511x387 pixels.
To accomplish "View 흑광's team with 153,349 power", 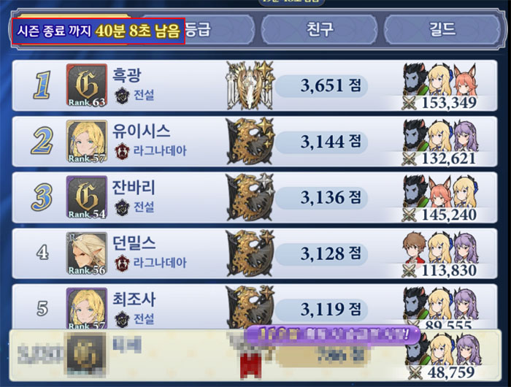I will 439,86.
